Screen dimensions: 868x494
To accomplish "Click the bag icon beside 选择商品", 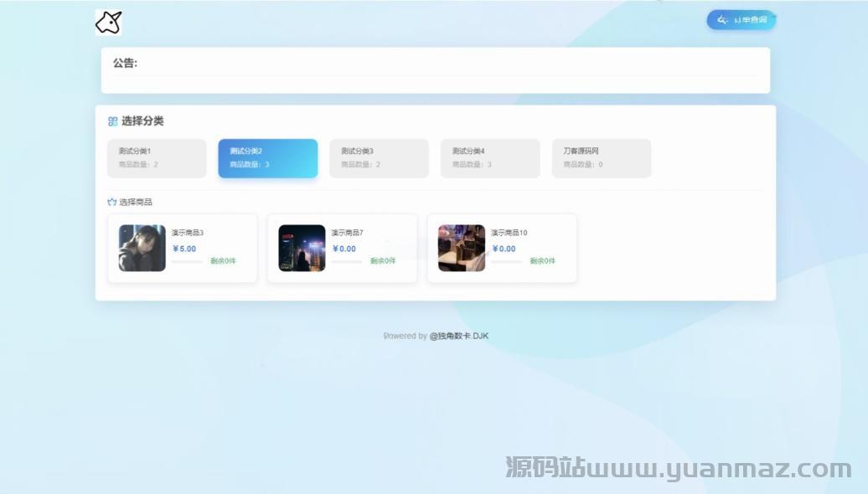I will click(x=112, y=202).
